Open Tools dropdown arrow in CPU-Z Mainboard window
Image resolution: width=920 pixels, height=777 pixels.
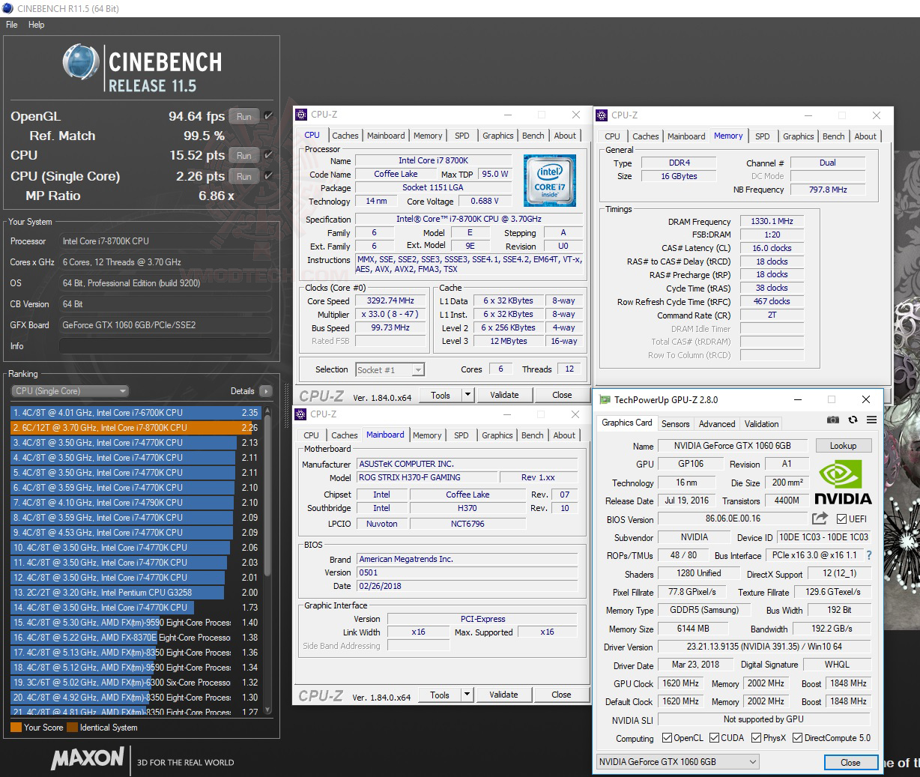click(467, 695)
